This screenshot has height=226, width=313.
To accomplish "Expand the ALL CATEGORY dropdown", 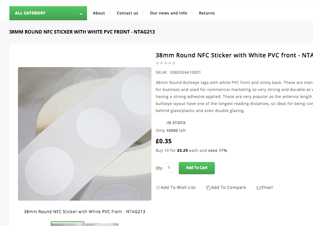I will point(48,13).
